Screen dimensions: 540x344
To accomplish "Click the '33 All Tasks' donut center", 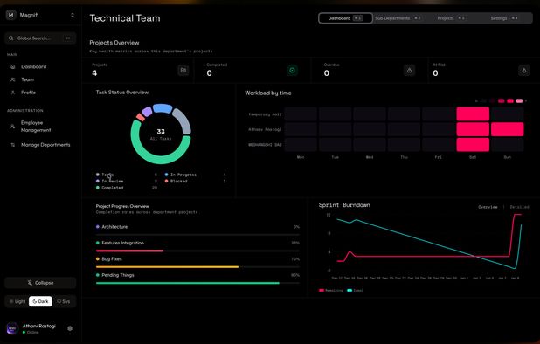I will coord(161,134).
